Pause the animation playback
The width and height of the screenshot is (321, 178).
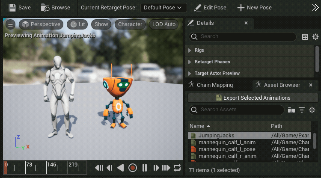[x=145, y=167]
